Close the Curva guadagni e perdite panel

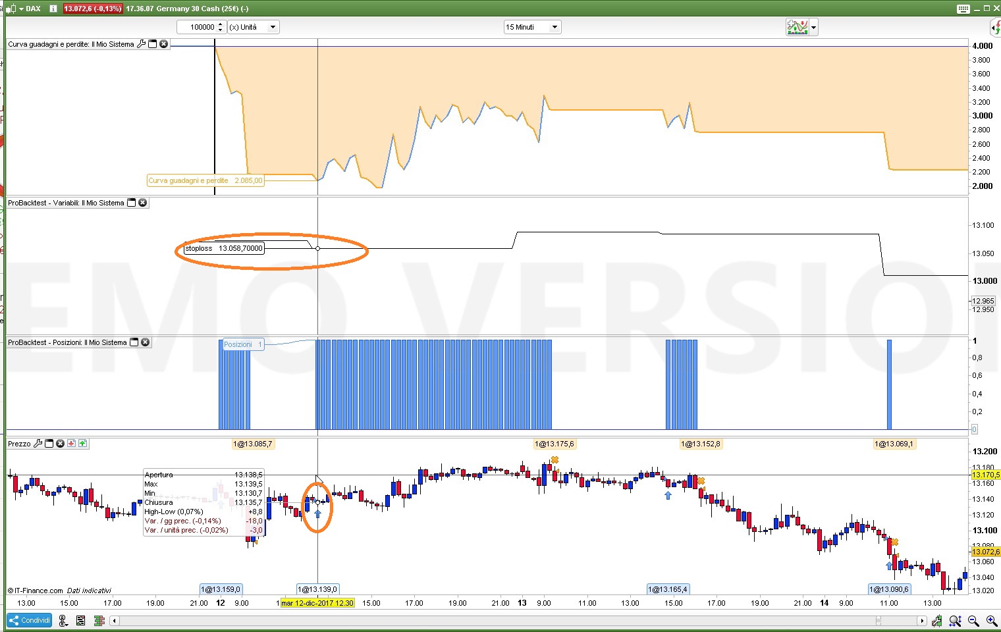click(164, 44)
